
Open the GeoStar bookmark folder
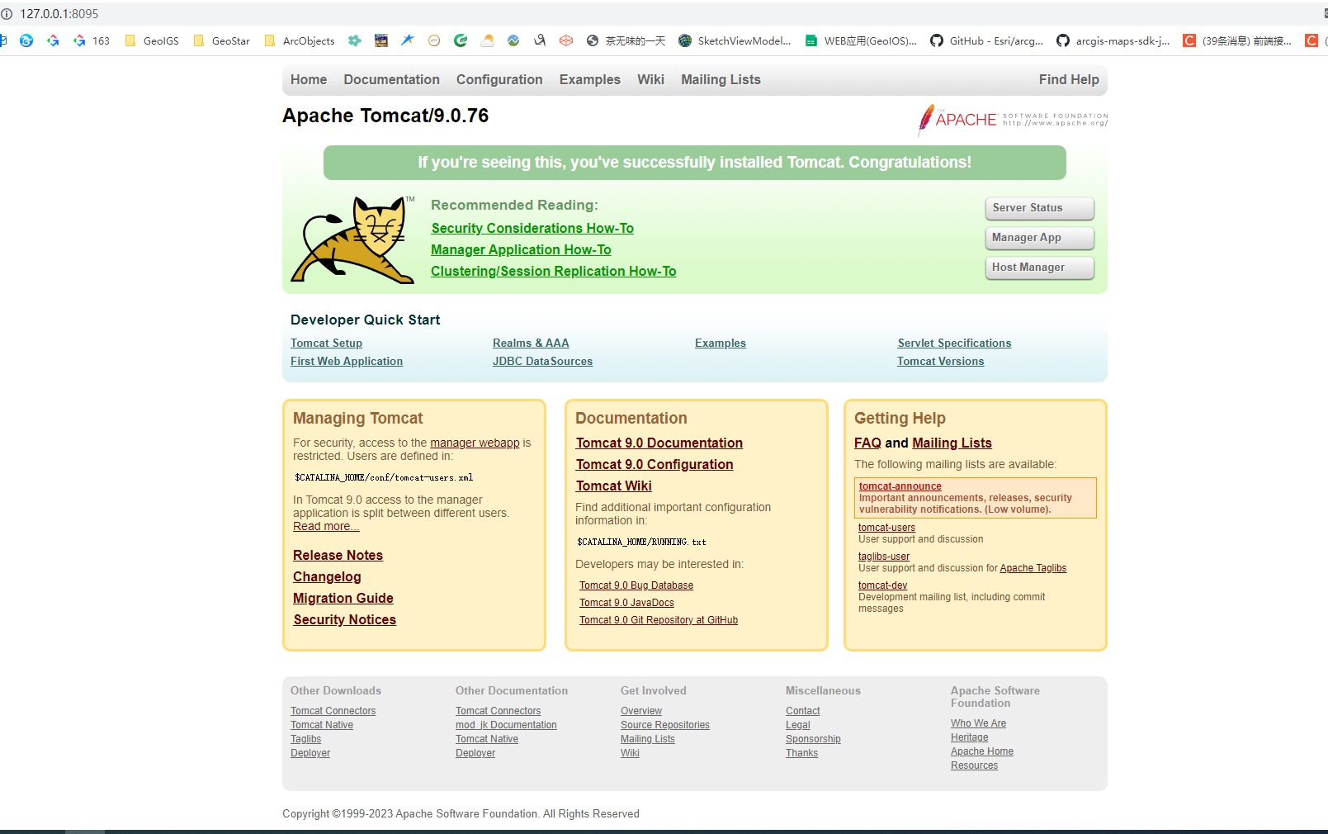click(x=221, y=40)
